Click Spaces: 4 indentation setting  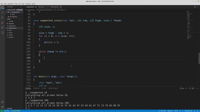[x=170, y=111]
